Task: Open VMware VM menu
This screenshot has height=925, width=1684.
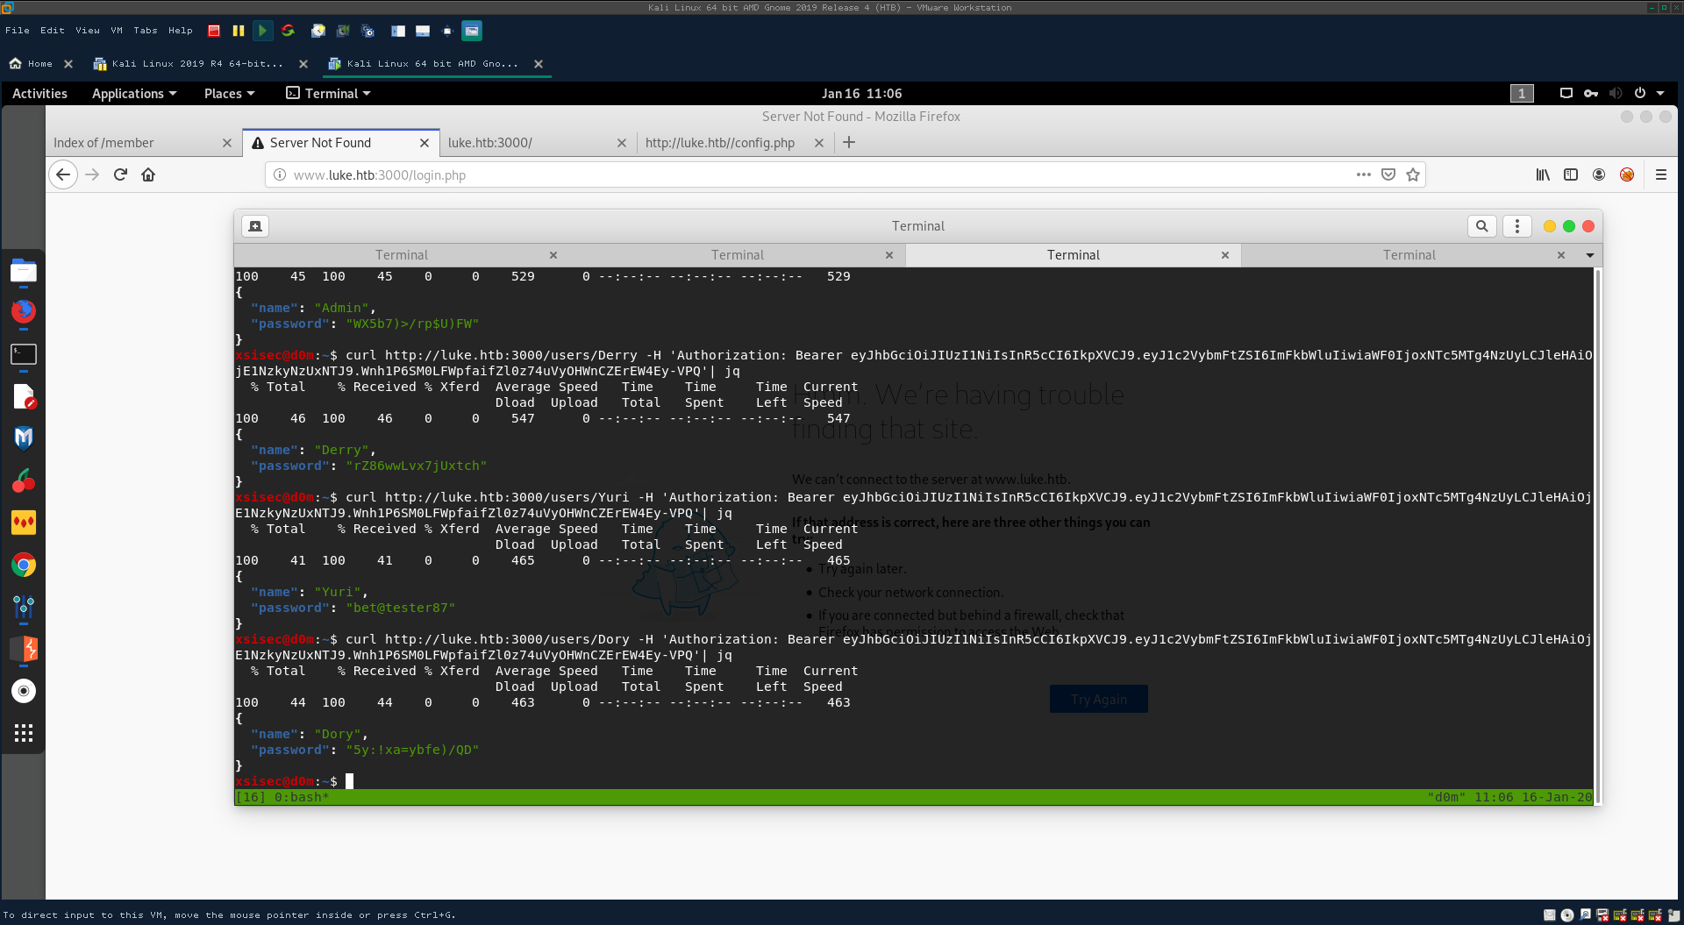Action: pos(117,31)
